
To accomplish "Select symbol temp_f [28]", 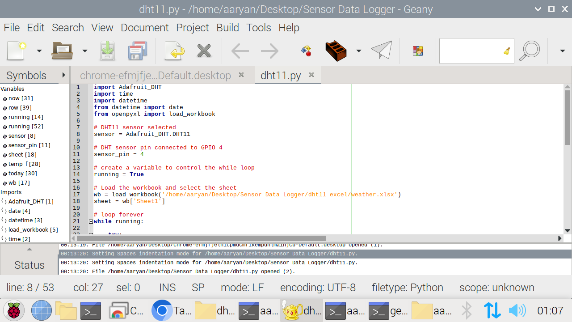I will [24, 164].
